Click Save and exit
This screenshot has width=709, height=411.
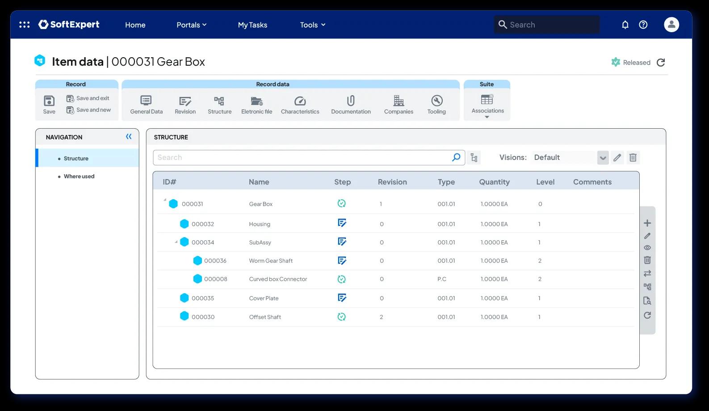click(88, 98)
